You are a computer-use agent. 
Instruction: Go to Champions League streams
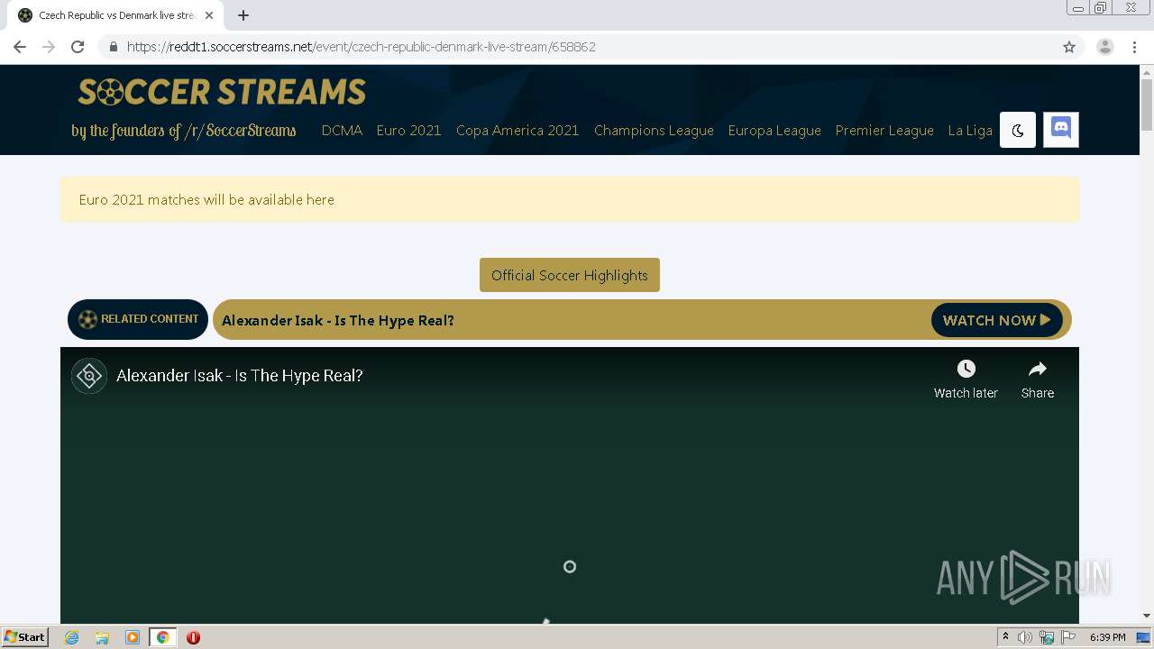(x=654, y=130)
